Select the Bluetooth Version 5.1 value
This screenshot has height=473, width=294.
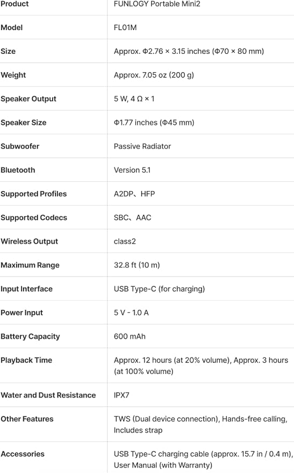[x=132, y=170]
